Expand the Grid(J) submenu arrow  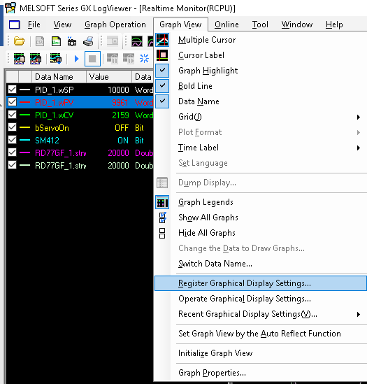click(359, 117)
